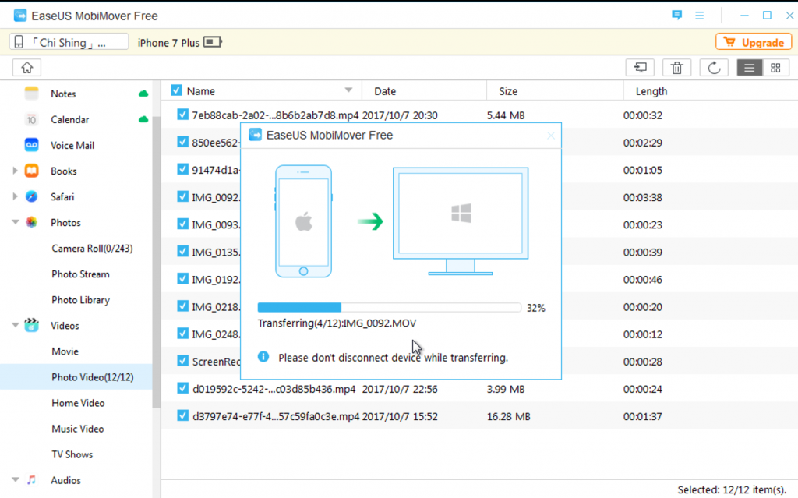Uncheck the 91474d1a file checkbox
Viewport: 798px width, 498px height.
point(182,169)
